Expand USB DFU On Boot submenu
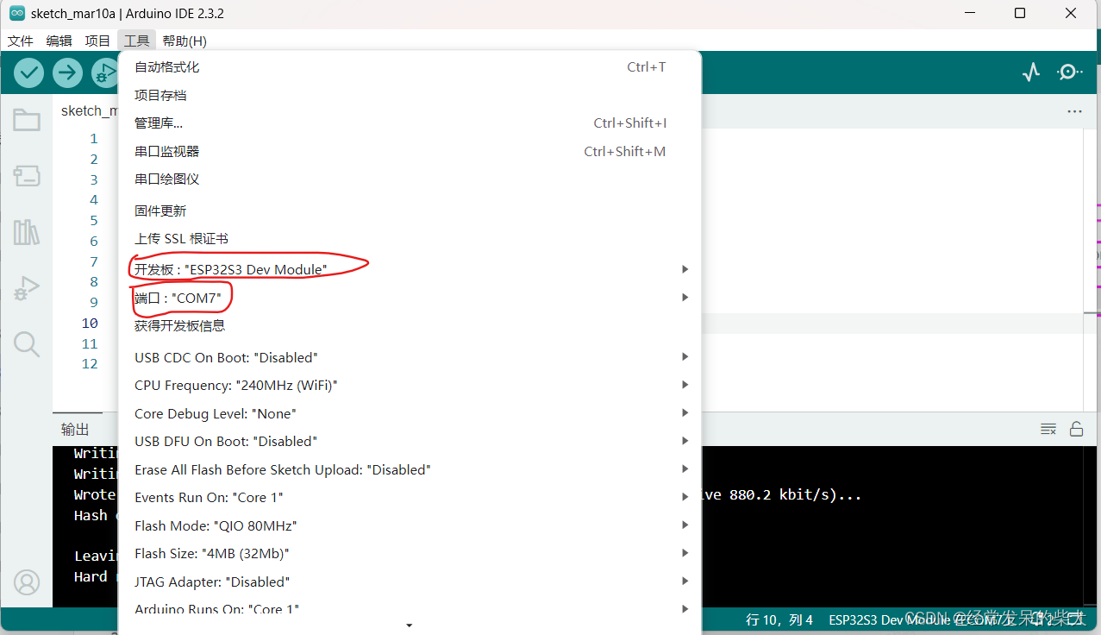Image resolution: width=1101 pixels, height=635 pixels. coord(410,441)
